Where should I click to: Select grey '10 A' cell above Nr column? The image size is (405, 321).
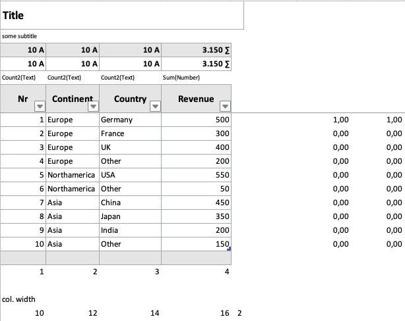click(x=23, y=50)
